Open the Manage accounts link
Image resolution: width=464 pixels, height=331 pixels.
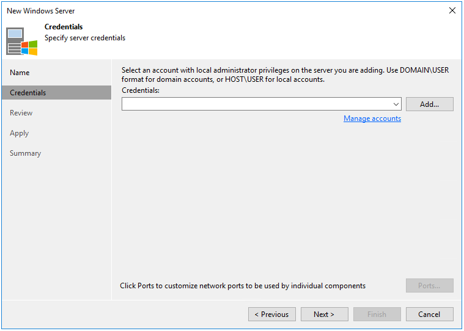pyautogui.click(x=372, y=118)
